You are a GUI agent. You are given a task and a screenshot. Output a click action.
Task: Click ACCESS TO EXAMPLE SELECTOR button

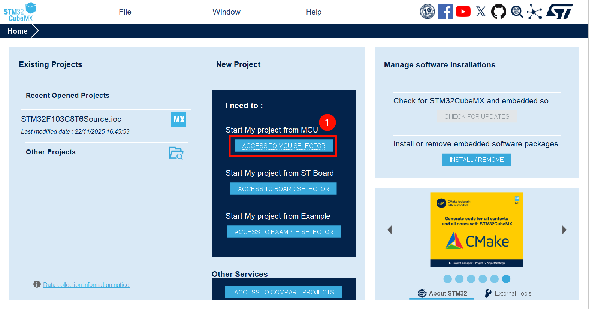(x=284, y=232)
